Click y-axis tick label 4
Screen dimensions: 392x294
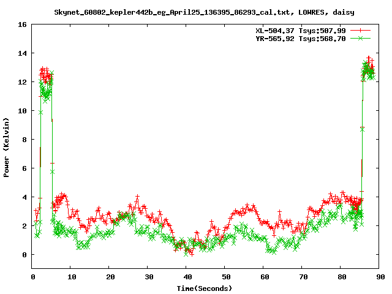click(24, 197)
